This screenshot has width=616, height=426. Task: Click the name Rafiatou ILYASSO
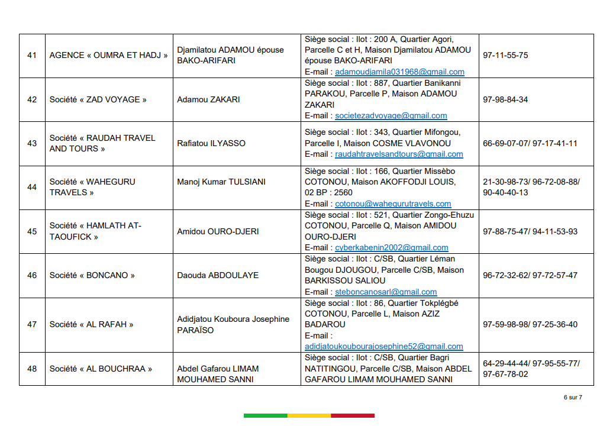[x=211, y=143]
